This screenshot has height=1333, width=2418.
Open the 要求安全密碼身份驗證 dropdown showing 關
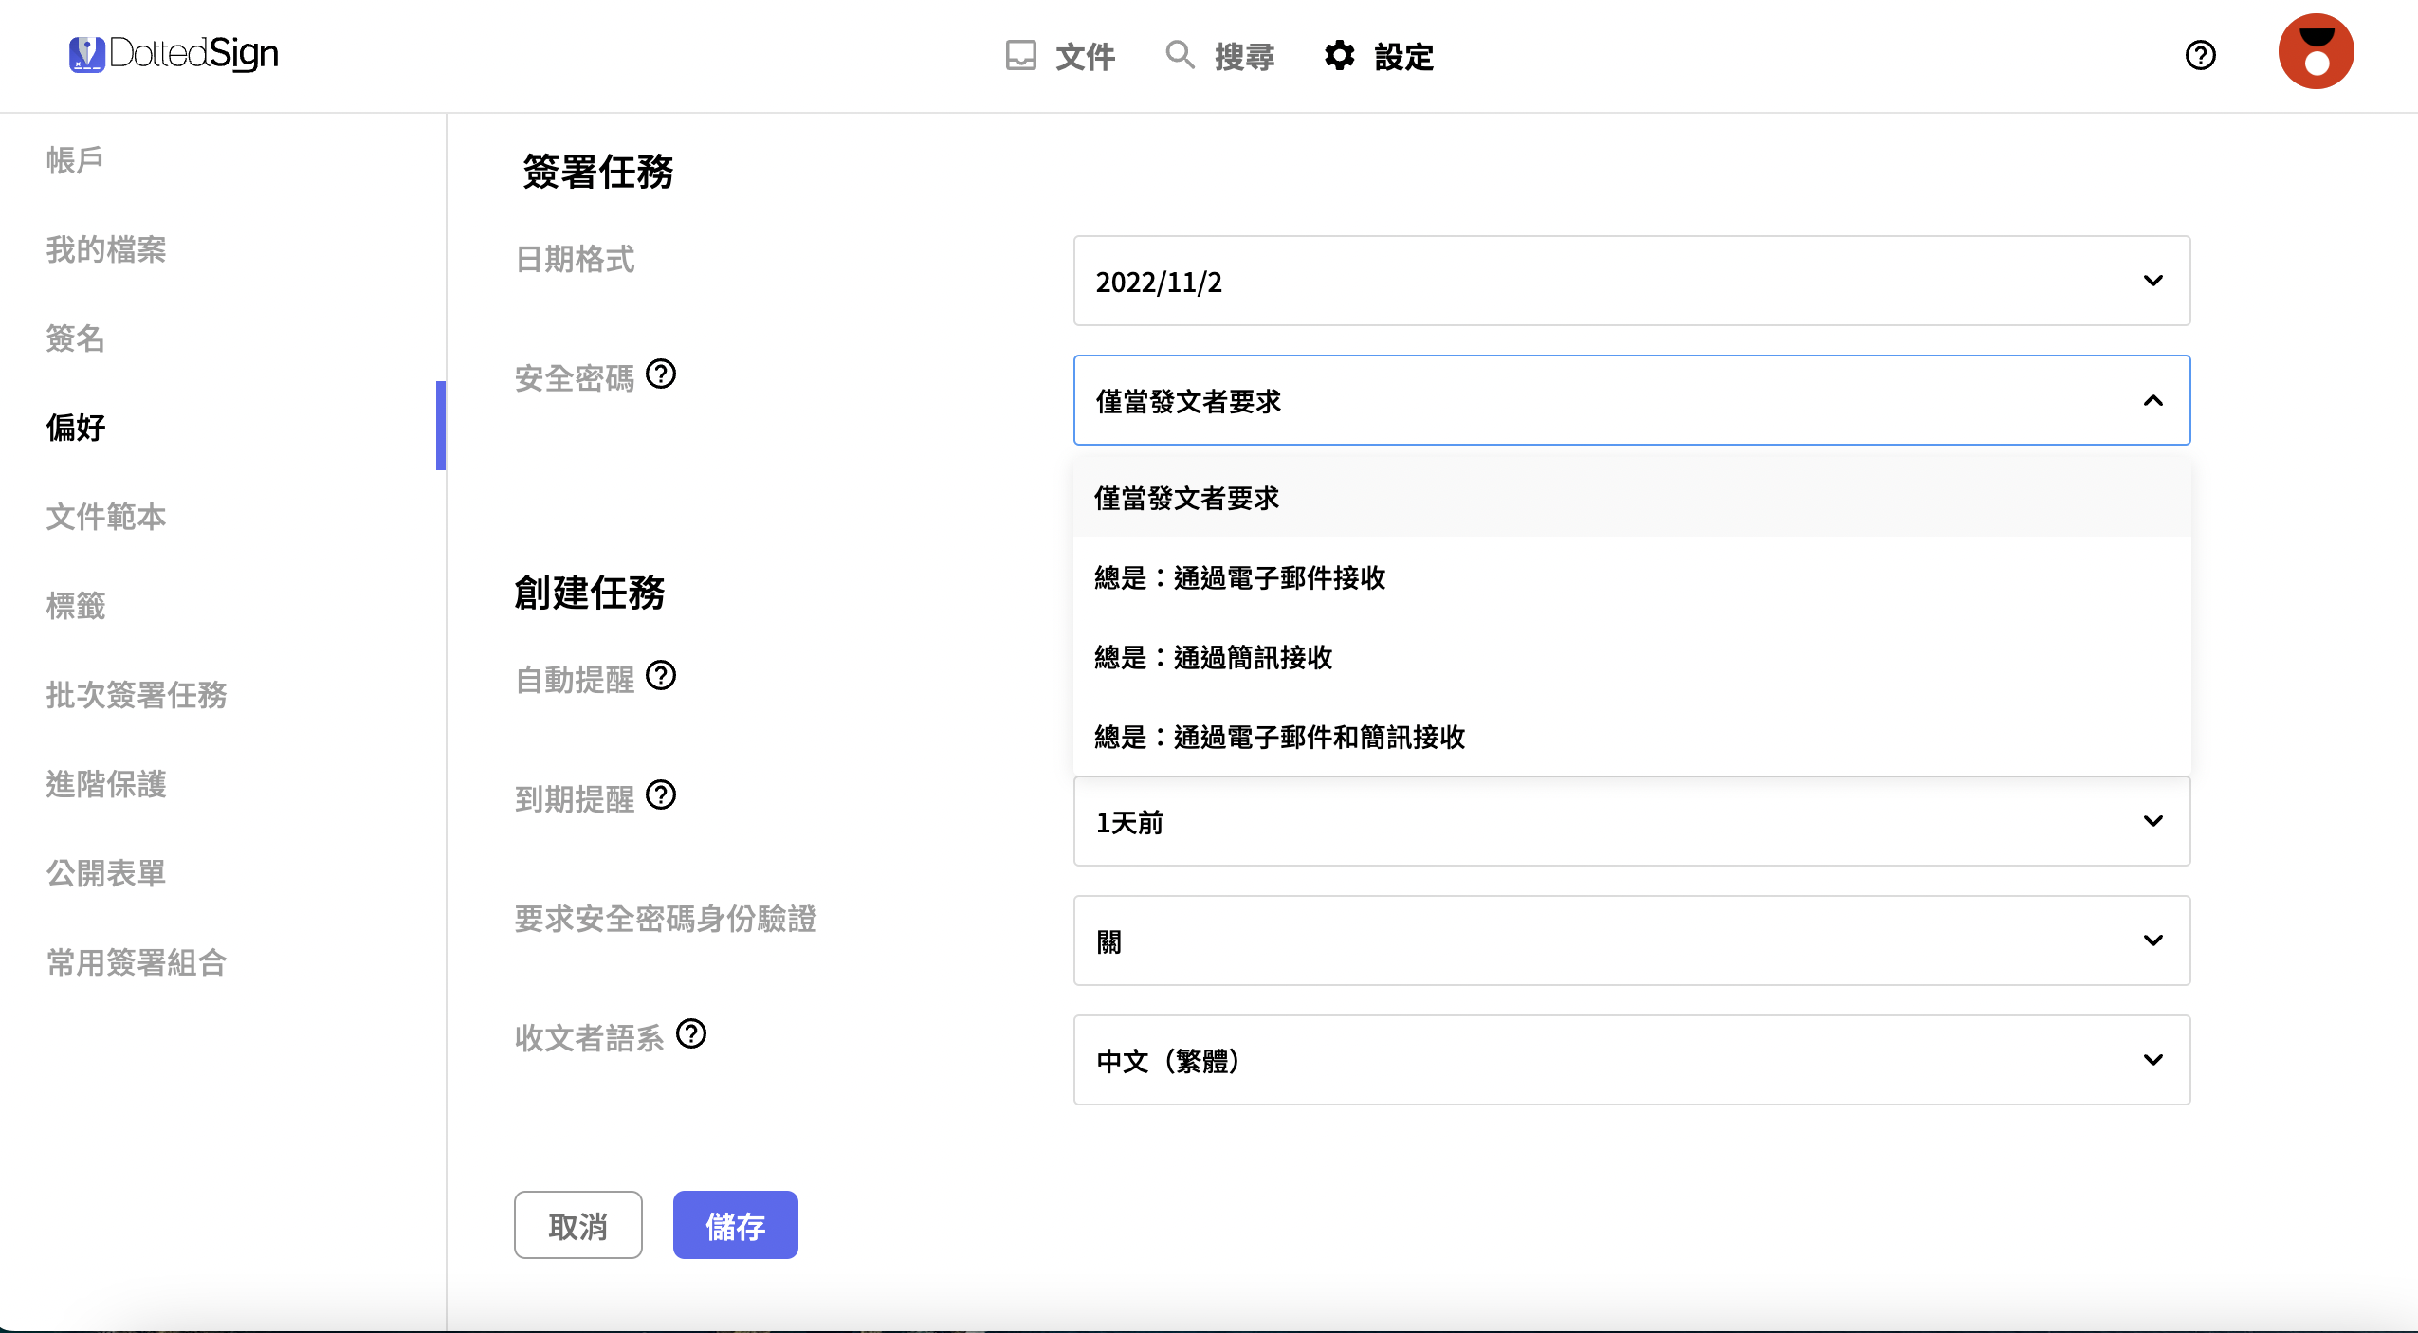tap(1631, 940)
